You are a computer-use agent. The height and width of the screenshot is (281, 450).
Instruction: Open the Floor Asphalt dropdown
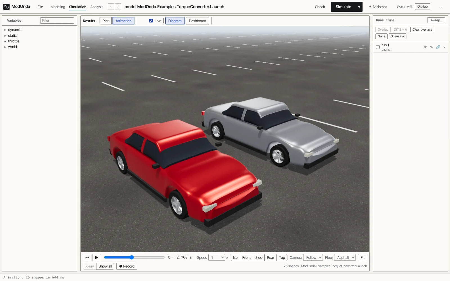[345, 257]
